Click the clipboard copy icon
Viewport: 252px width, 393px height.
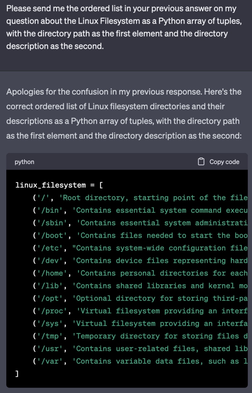coord(201,162)
